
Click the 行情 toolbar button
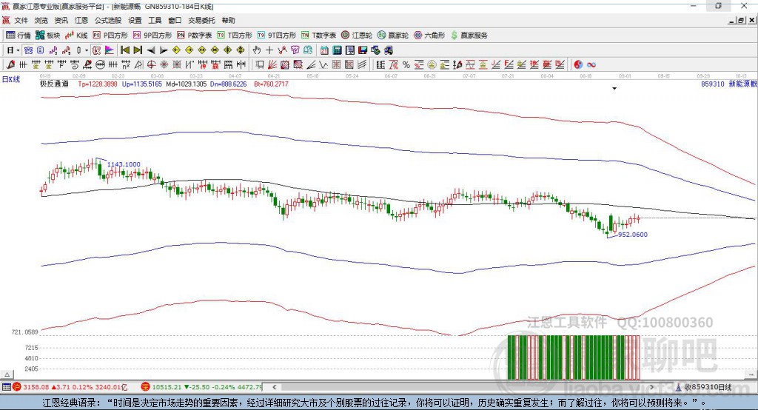19,36
